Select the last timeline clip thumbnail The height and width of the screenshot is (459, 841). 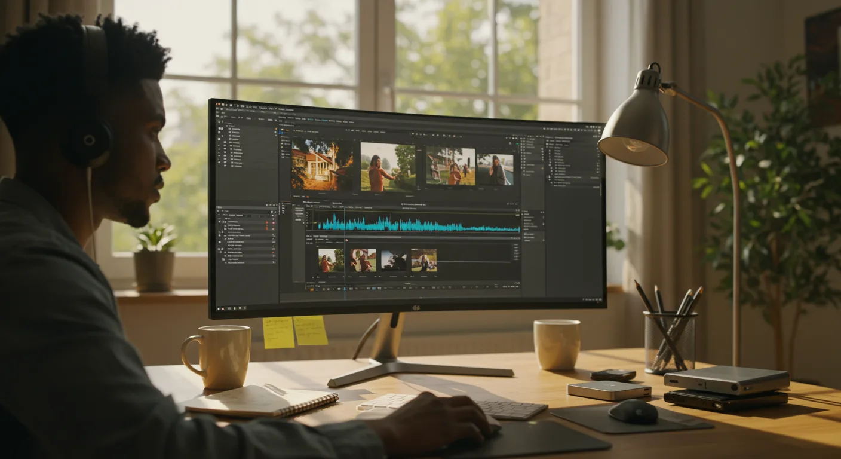tap(423, 261)
